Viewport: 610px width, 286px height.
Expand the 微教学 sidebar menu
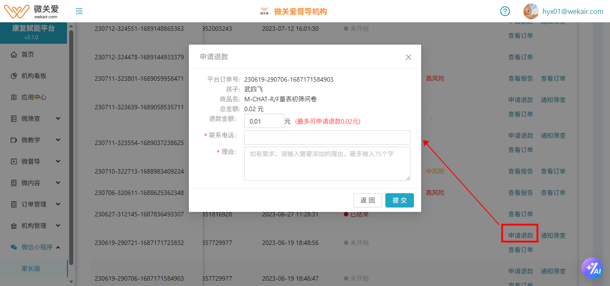36,140
